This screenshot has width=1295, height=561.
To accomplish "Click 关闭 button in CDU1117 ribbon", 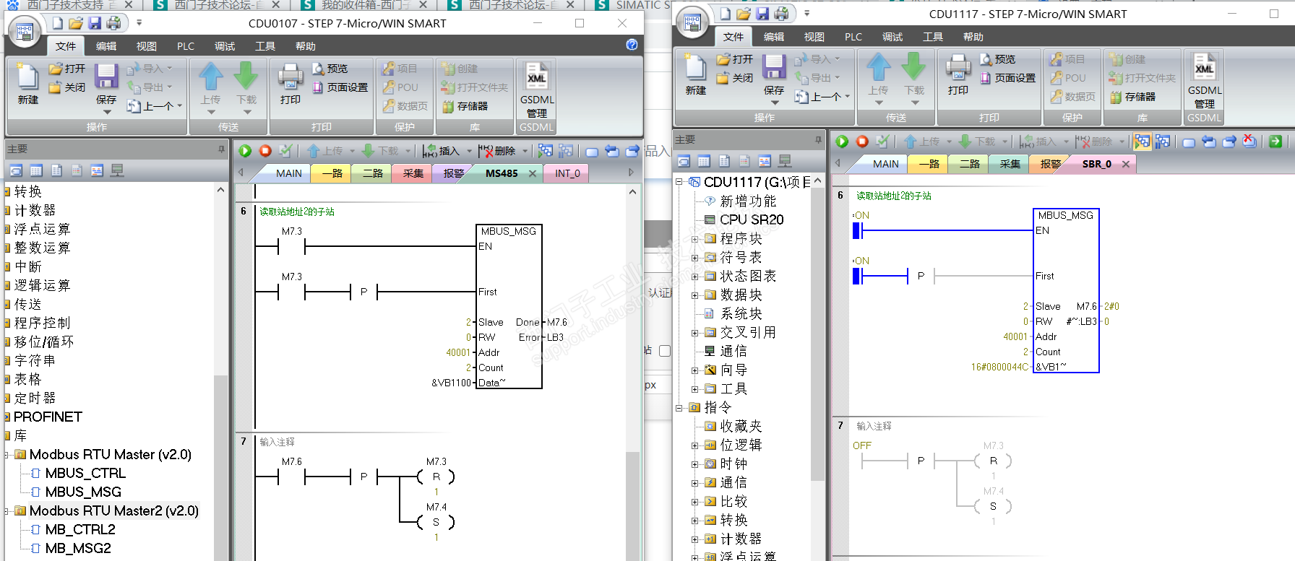I will tap(735, 78).
